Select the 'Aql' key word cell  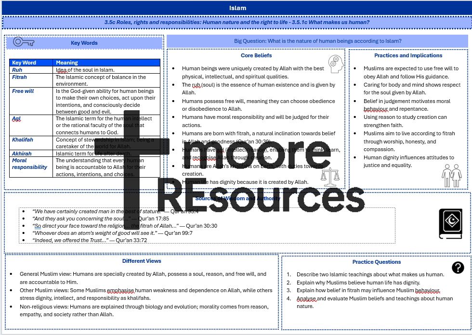tap(31, 126)
